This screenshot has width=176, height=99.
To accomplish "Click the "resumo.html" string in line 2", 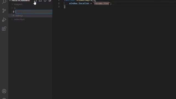I will click(x=101, y=3).
